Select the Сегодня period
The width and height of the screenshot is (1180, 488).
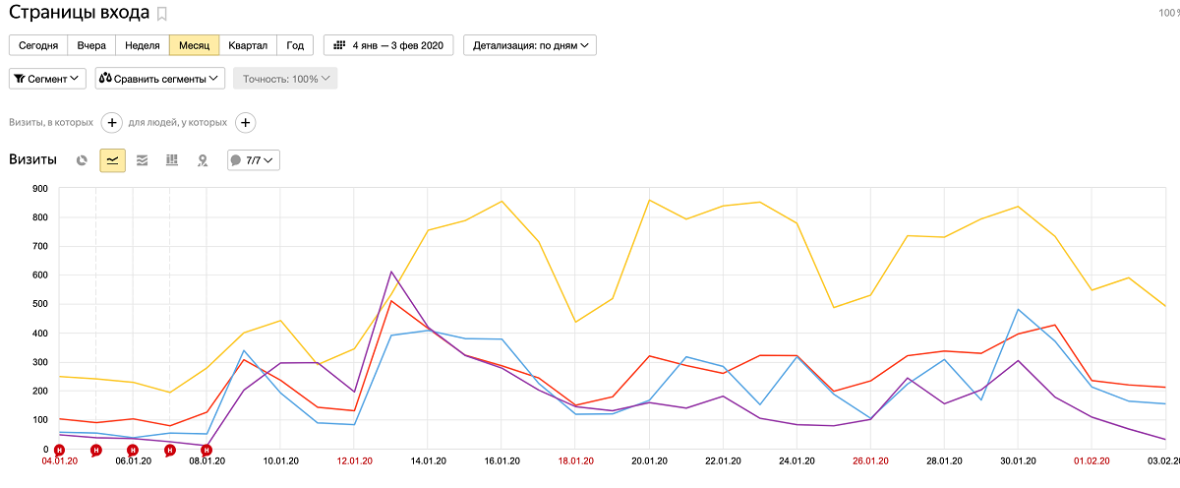pyautogui.click(x=38, y=45)
